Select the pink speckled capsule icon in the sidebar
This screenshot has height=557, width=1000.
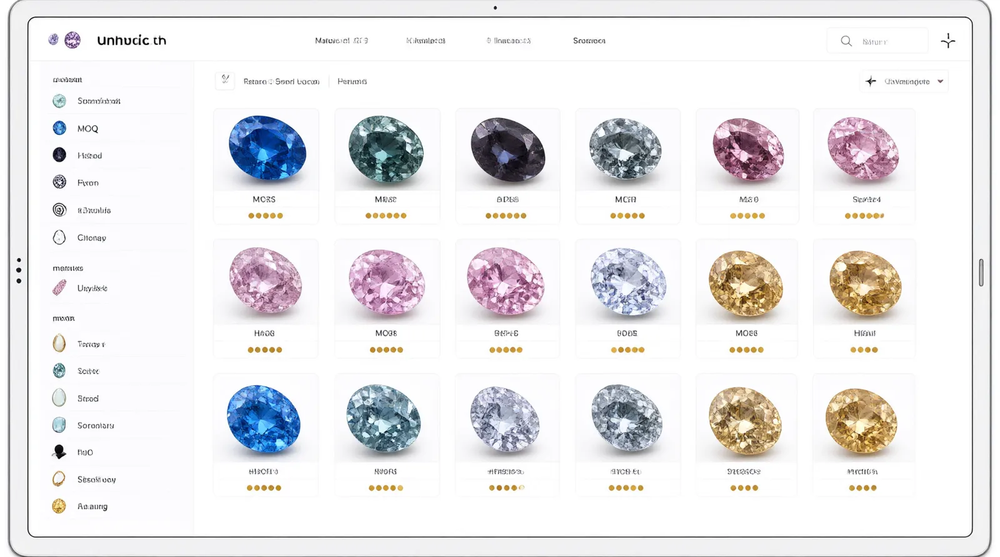coord(59,288)
